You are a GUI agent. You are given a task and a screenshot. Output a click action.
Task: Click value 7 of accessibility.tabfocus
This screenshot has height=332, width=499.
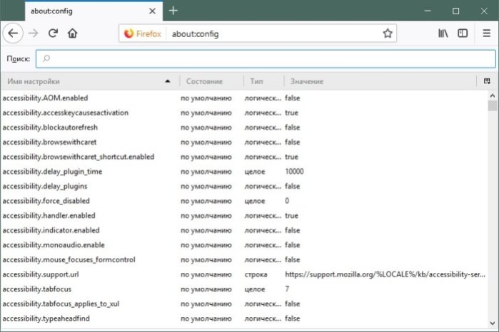(x=287, y=289)
